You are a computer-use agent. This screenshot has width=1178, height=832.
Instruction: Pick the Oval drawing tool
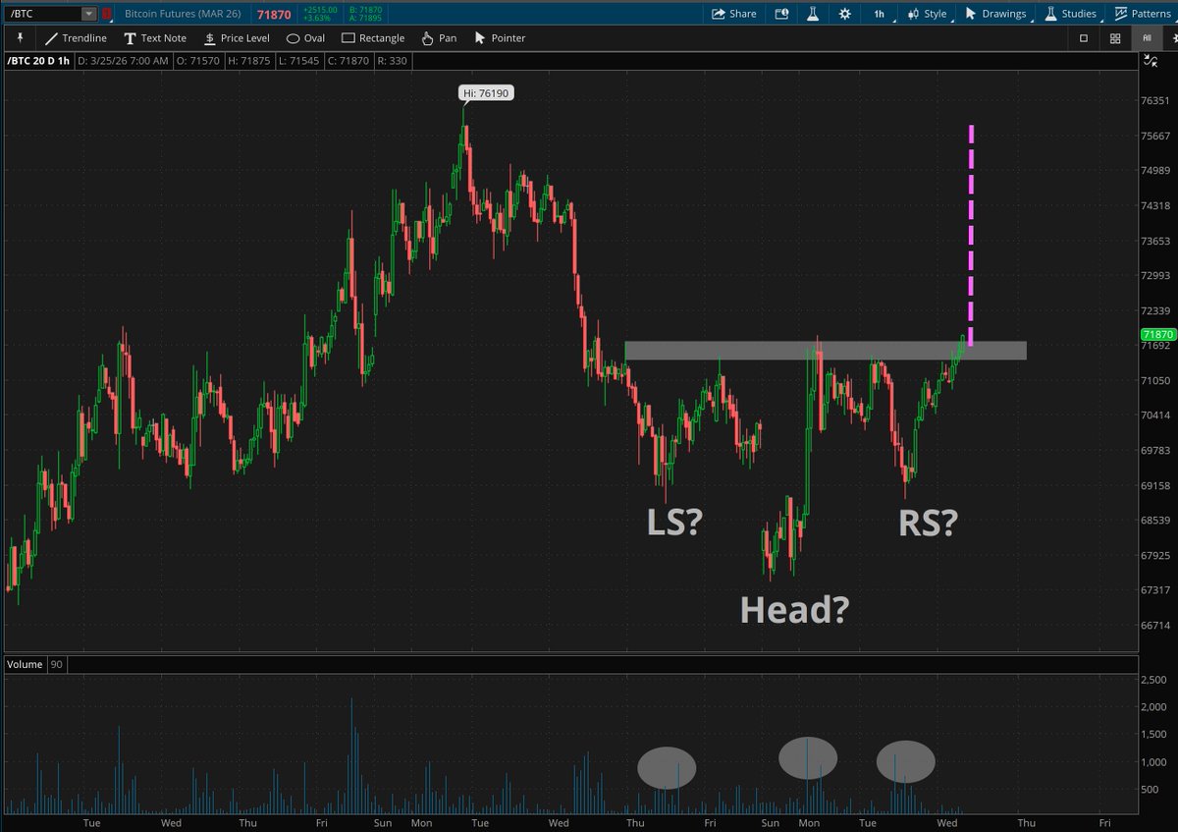(305, 38)
